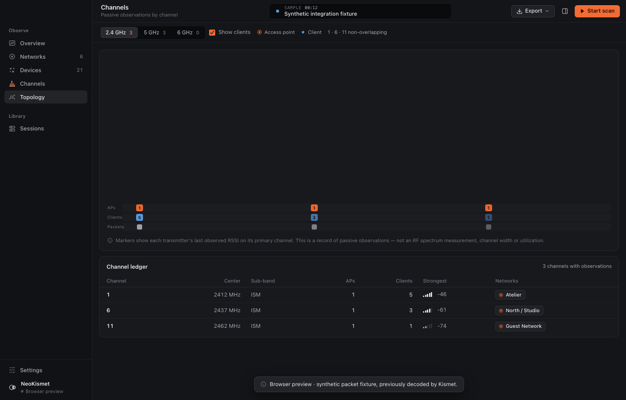Open the North / Studio network chip
This screenshot has height=400, width=626.
point(519,310)
